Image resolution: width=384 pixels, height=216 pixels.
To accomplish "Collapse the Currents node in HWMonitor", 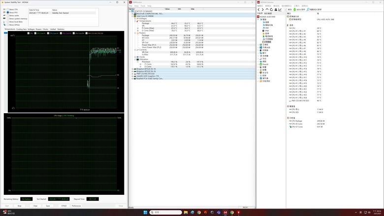I will point(135,50).
